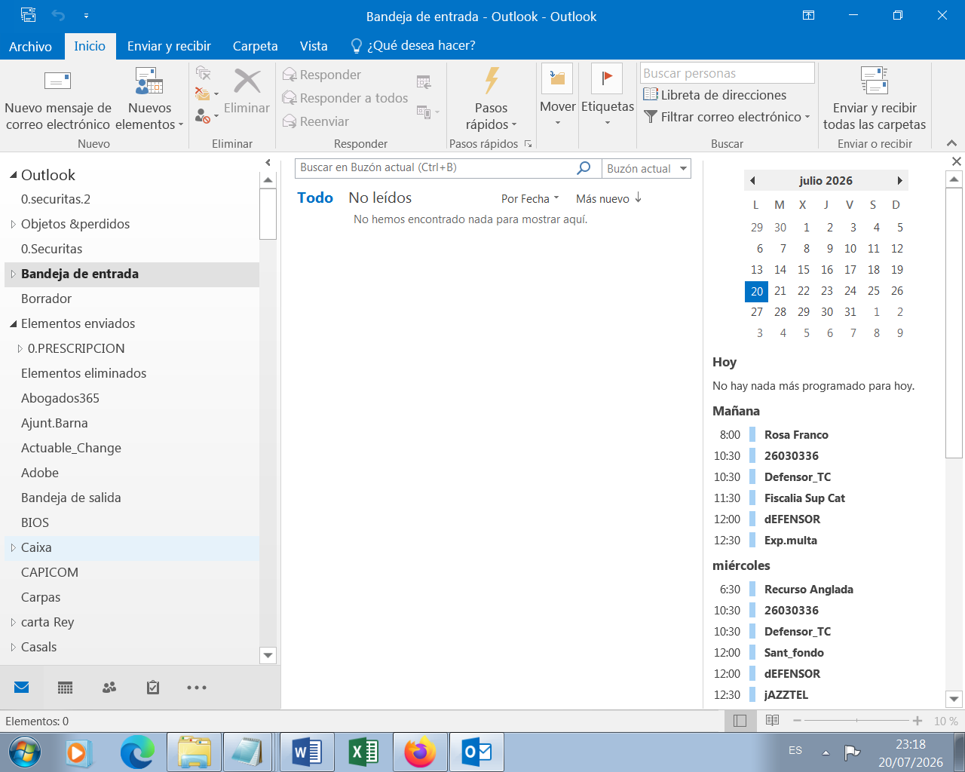Open the Vista ribbon tab

[x=314, y=46]
